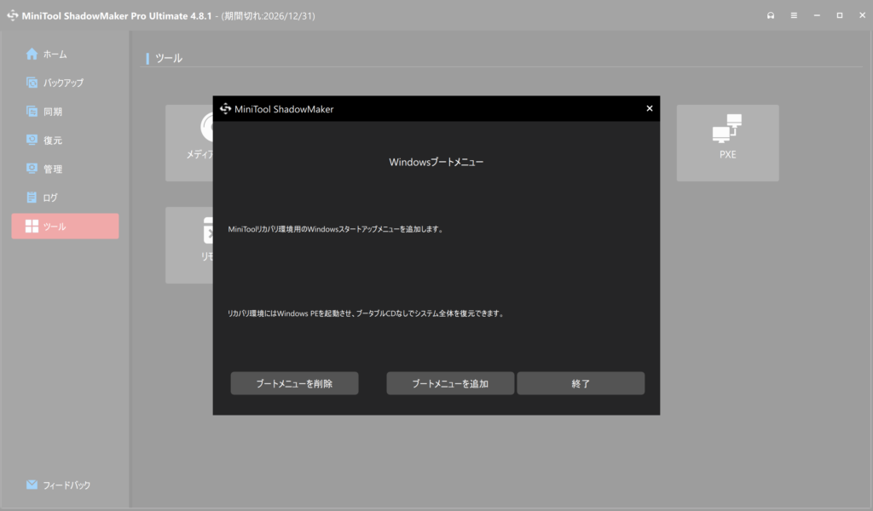Screen dimensions: 873x511
Task: Close the MiniTool ShadowMaker dialog
Action: pos(649,108)
